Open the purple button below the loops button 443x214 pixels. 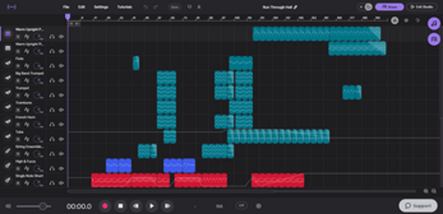(434, 39)
